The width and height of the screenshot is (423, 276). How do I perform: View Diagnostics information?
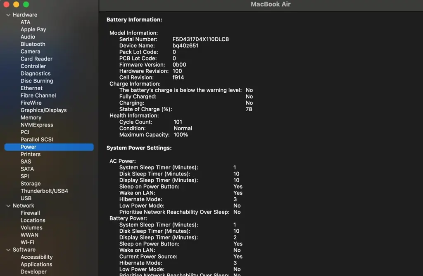pyautogui.click(x=36, y=73)
